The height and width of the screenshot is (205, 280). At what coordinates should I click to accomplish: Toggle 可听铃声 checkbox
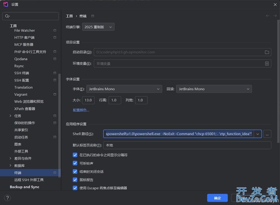(75, 163)
